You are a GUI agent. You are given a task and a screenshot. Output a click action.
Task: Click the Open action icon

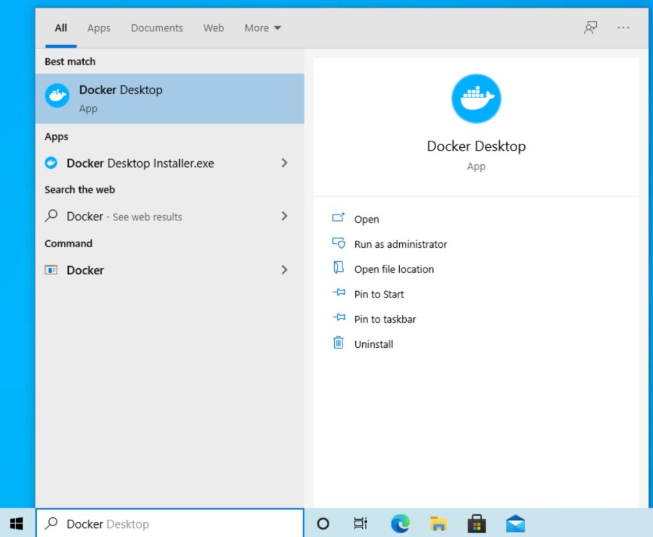point(338,218)
